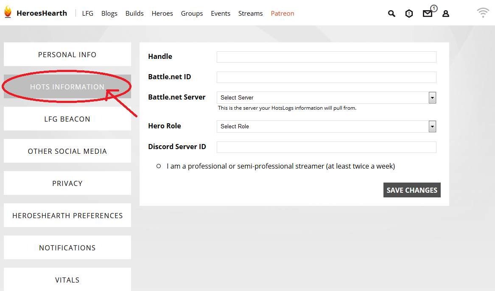The height and width of the screenshot is (291, 495).
Task: Open the user profile icon
Action: [446, 14]
